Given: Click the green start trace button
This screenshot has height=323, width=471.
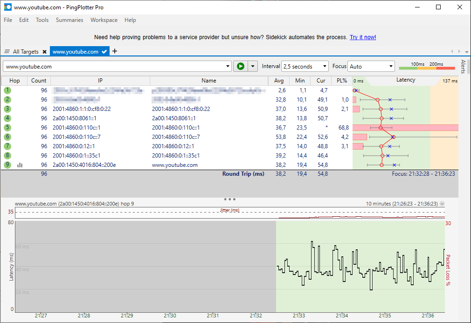Looking at the screenshot, I should click(x=241, y=66).
